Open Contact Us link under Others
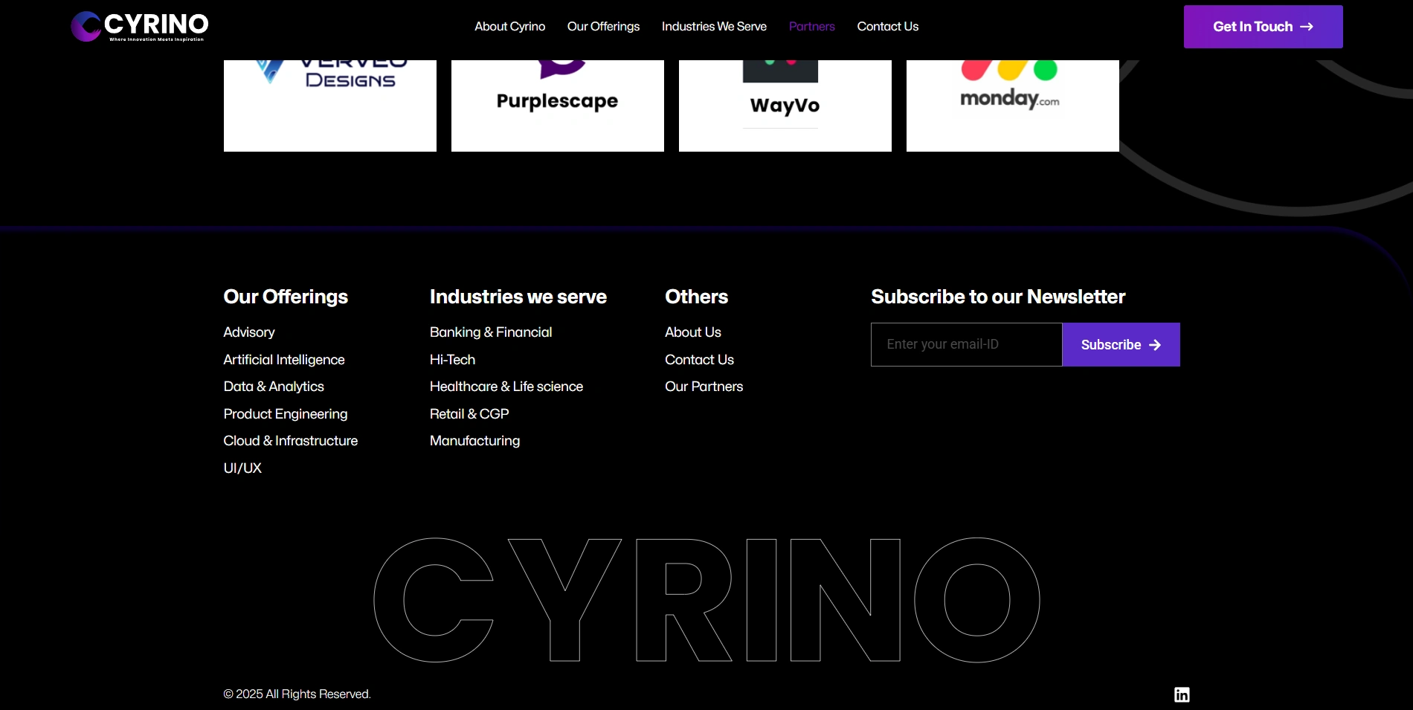Image resolution: width=1413 pixels, height=710 pixels. point(699,360)
